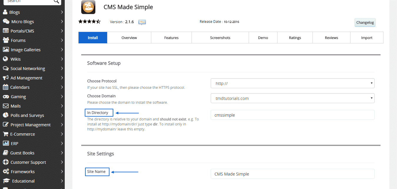Switch to the Overview tab
The height and width of the screenshot is (189, 397).
coord(129,38)
